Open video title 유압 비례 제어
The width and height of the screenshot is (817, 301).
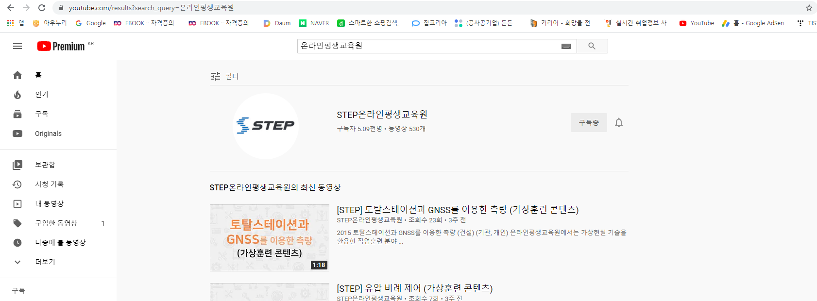point(415,288)
